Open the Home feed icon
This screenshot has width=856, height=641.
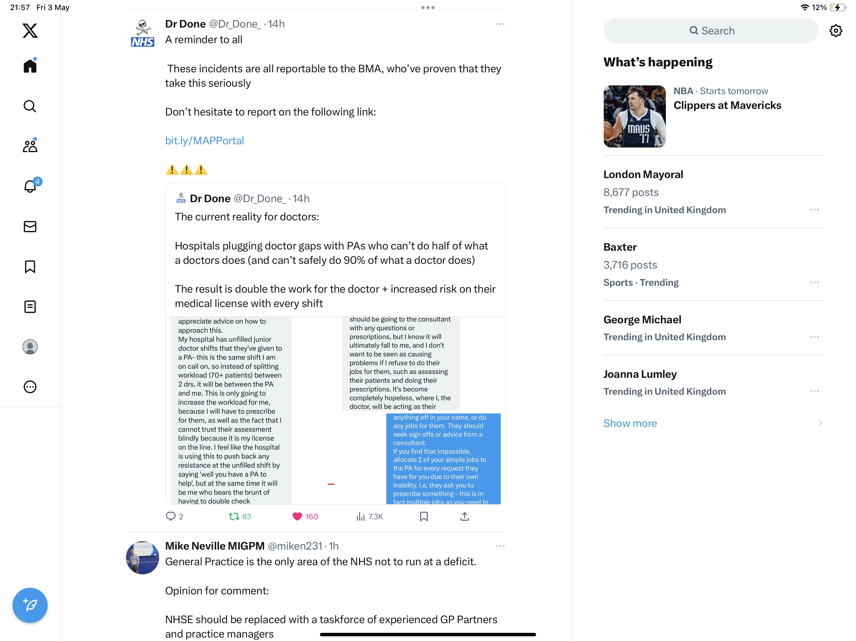tap(30, 65)
